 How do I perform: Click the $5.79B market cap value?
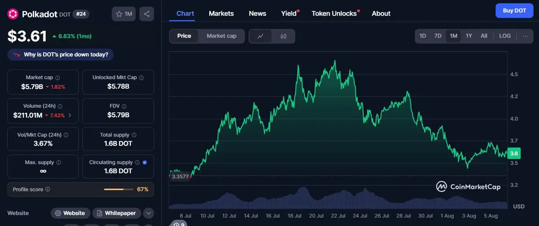[32, 86]
